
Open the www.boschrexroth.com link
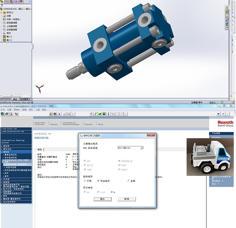[14, 131]
